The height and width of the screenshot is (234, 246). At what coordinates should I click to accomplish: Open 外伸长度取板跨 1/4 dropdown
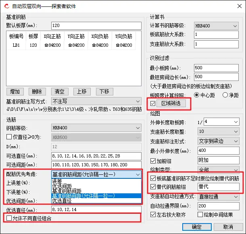[221, 122]
